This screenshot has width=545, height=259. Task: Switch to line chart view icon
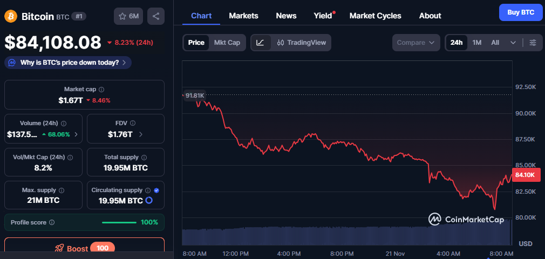click(261, 43)
